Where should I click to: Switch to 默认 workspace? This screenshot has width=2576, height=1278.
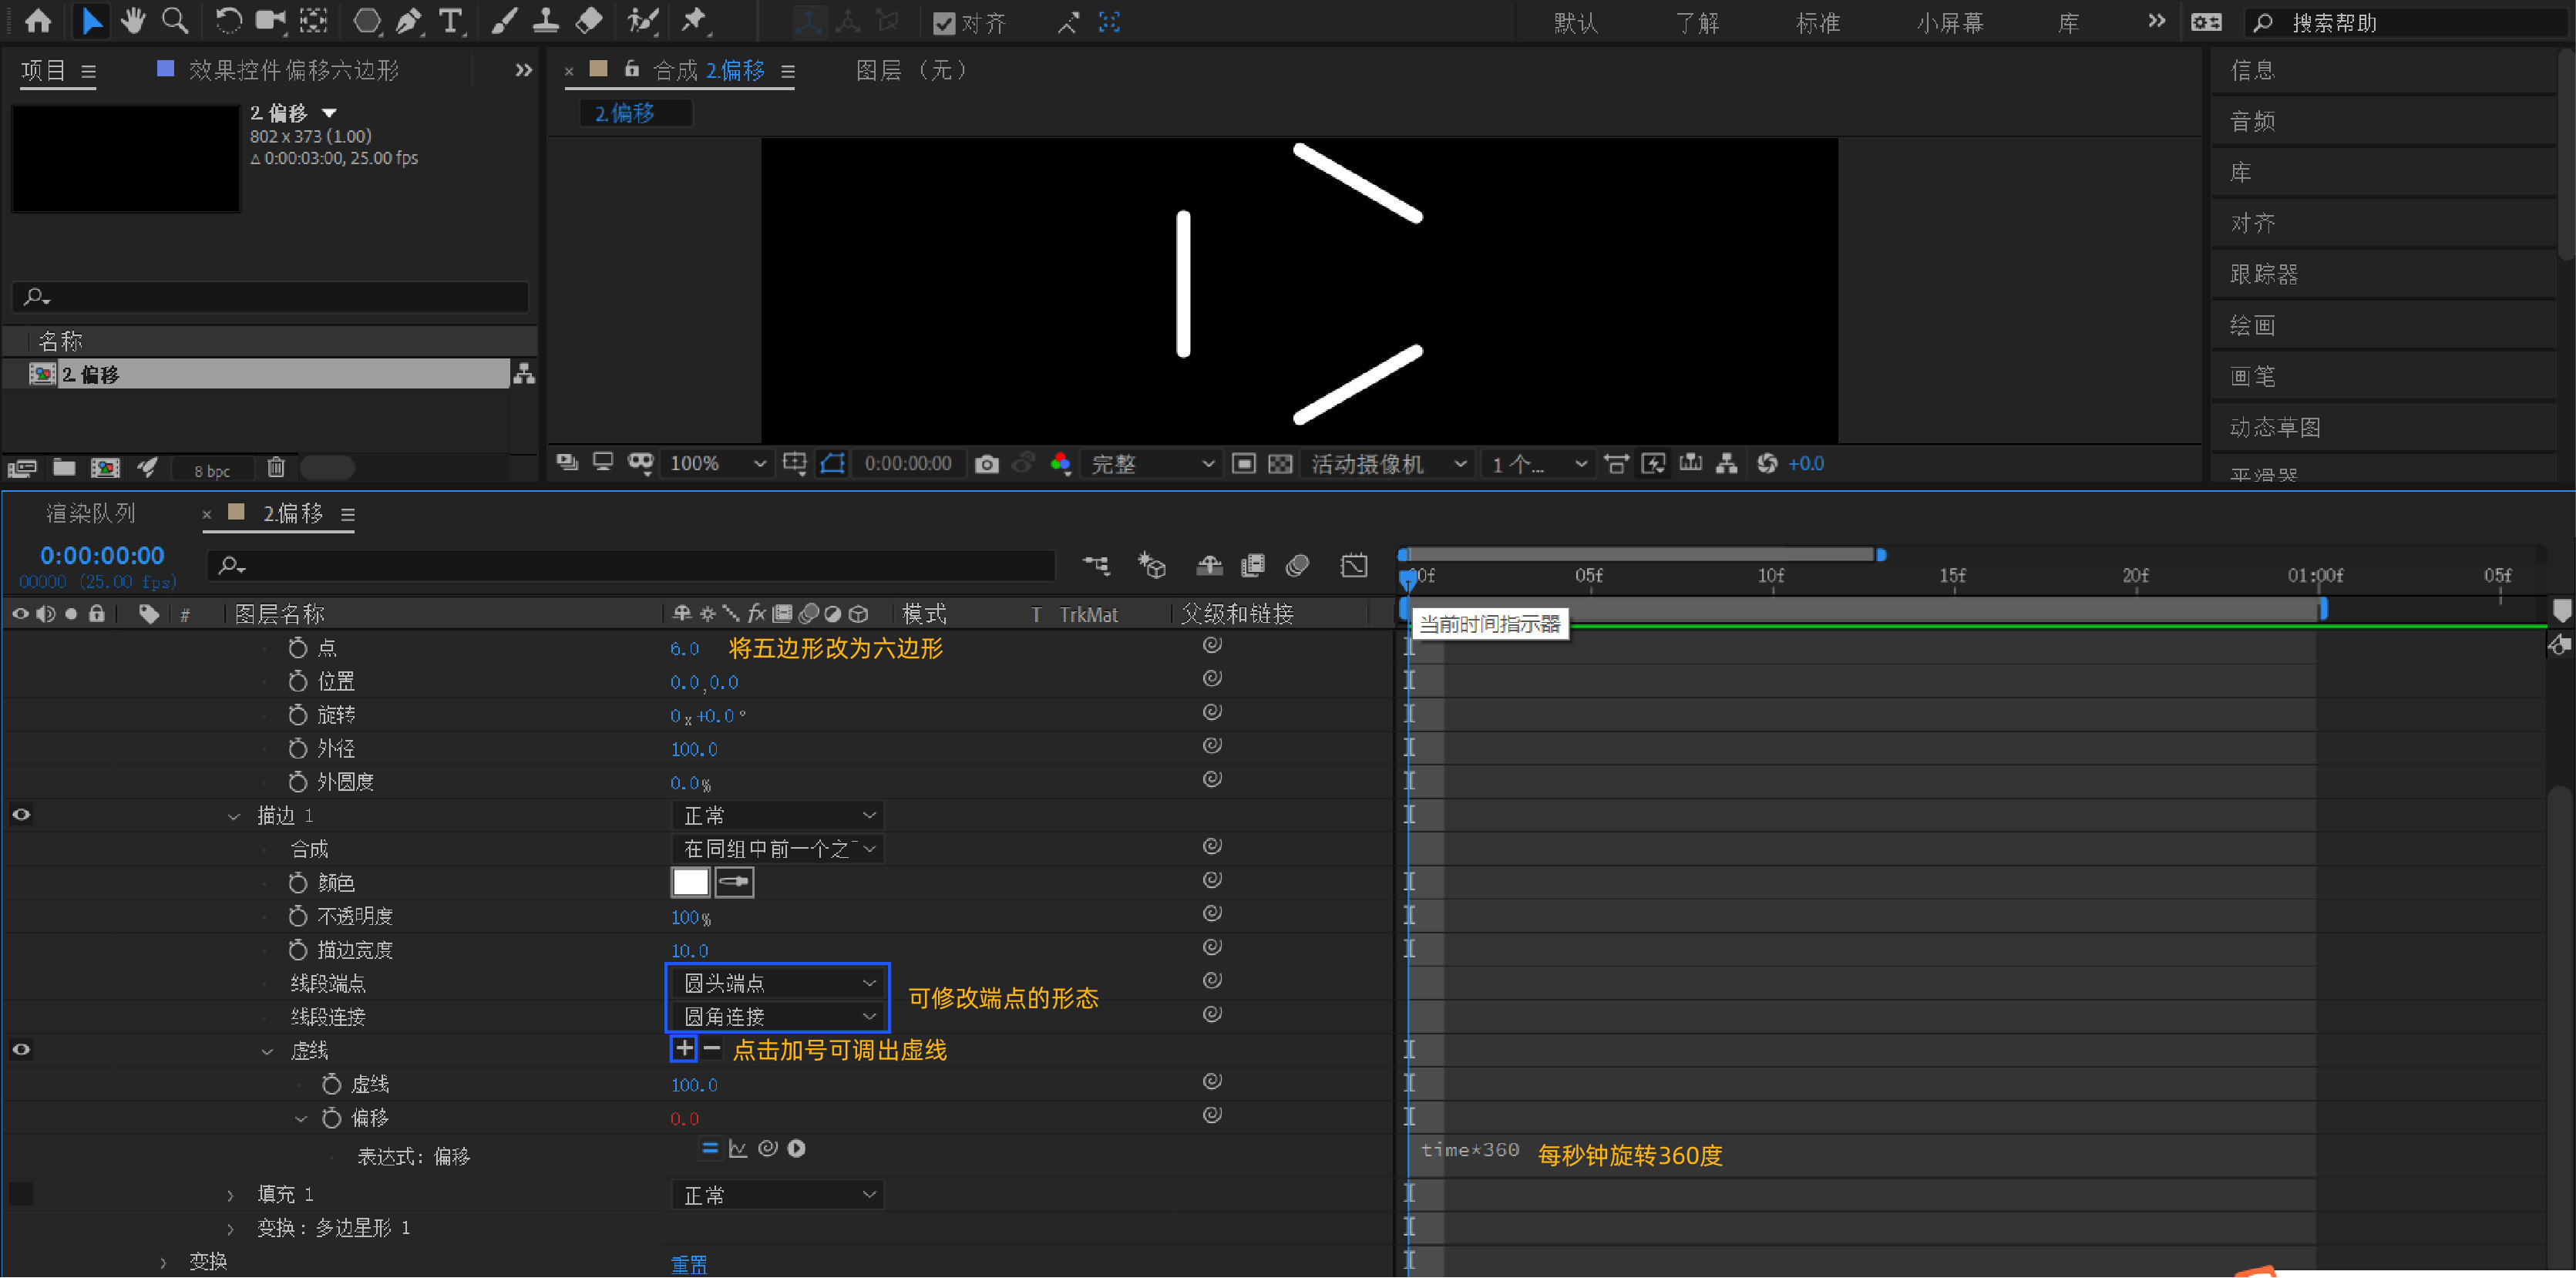pos(1575,23)
